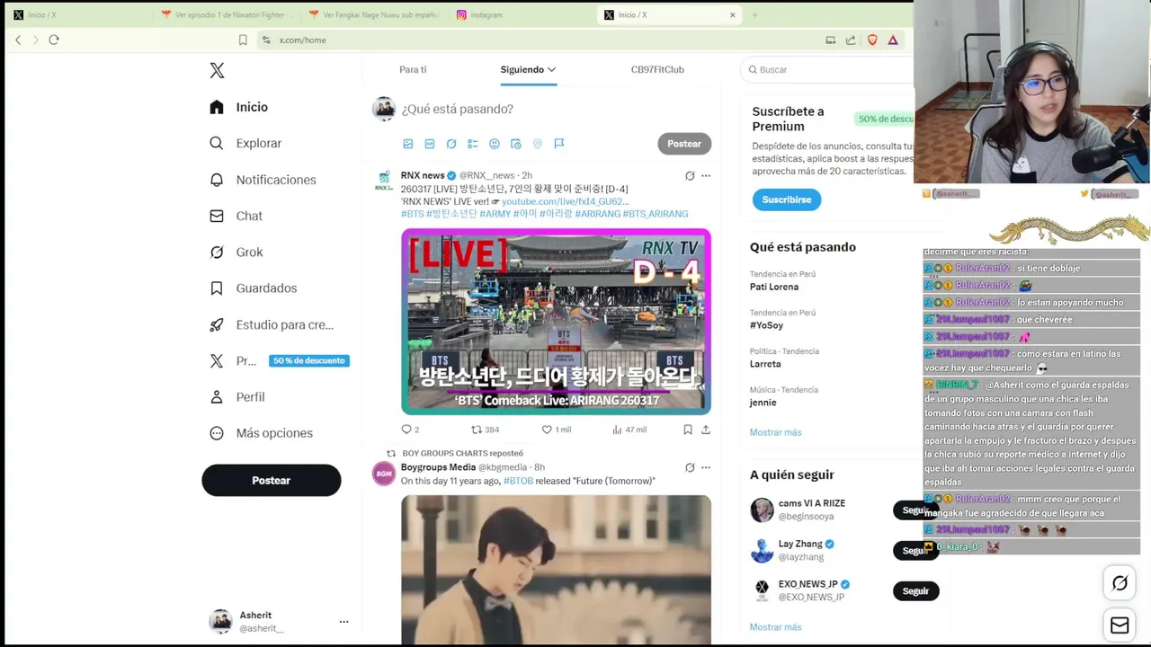The width and height of the screenshot is (1151, 647).
Task: Repost the RNX news post
Action: tap(486, 430)
